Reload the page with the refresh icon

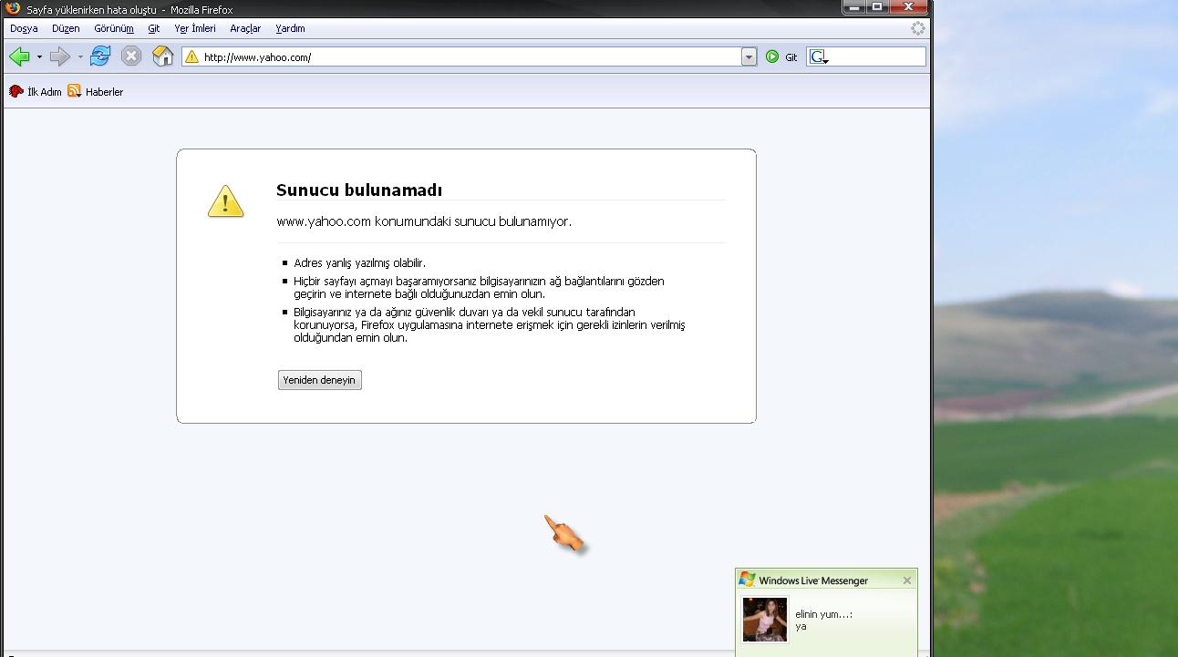coord(100,56)
